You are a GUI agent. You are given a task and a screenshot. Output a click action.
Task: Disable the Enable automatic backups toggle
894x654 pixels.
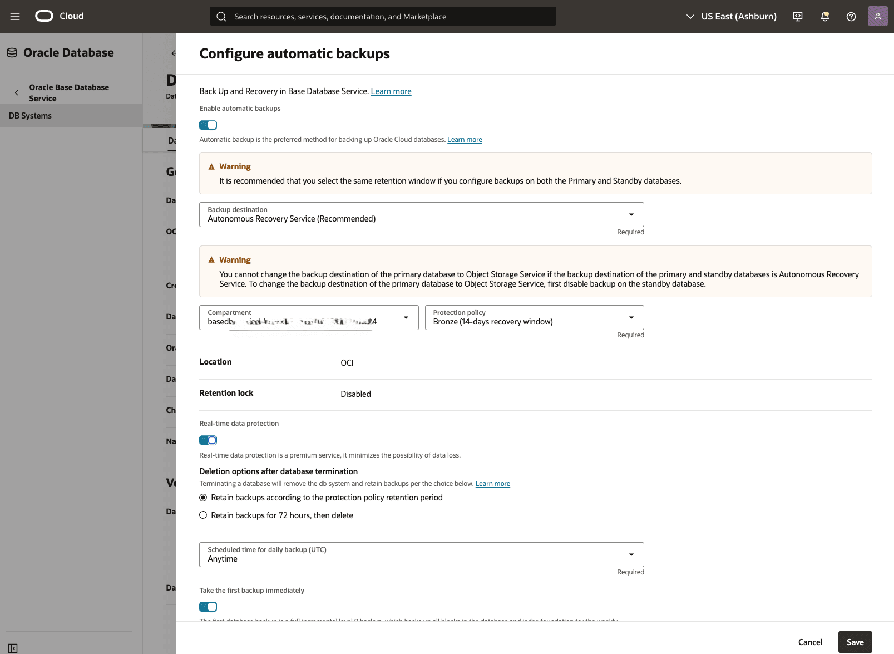tap(208, 125)
